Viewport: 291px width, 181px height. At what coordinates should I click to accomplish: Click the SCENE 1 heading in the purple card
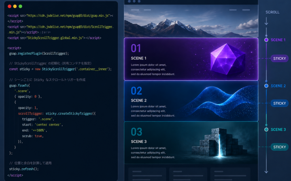tap(139, 58)
